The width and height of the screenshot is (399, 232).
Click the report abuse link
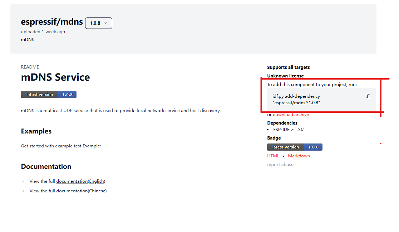click(280, 165)
